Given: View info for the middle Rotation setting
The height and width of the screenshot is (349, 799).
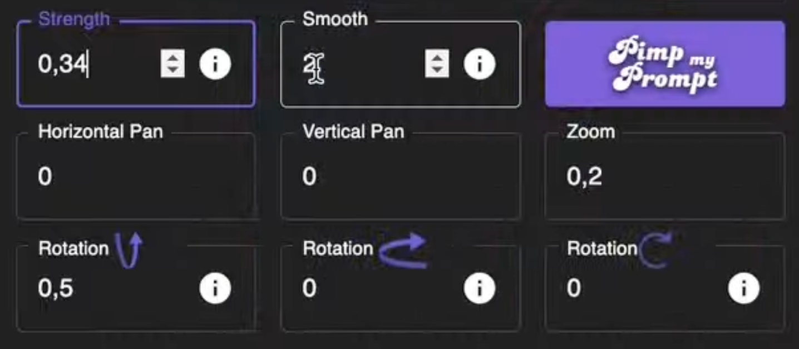Looking at the screenshot, I should pyautogui.click(x=480, y=287).
